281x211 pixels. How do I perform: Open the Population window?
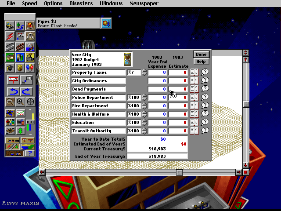pos(10,122)
